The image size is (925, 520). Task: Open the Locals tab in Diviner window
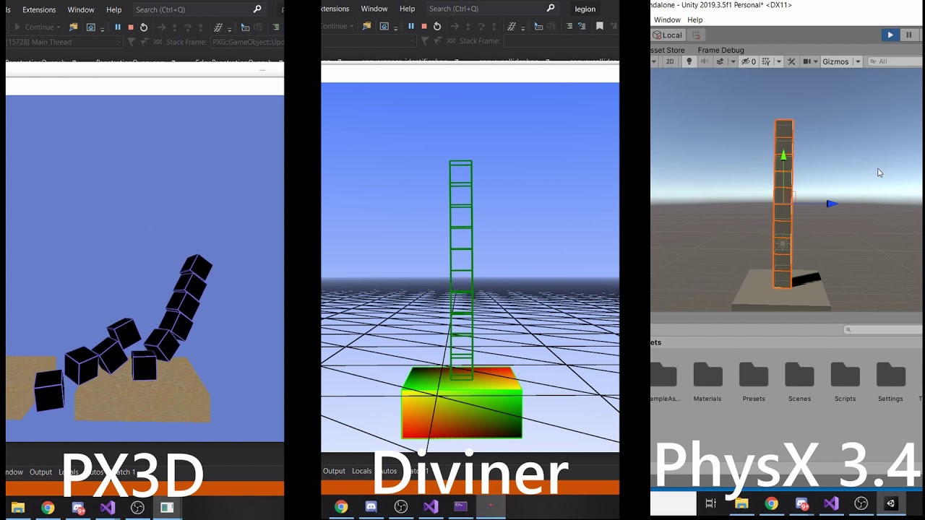361,471
